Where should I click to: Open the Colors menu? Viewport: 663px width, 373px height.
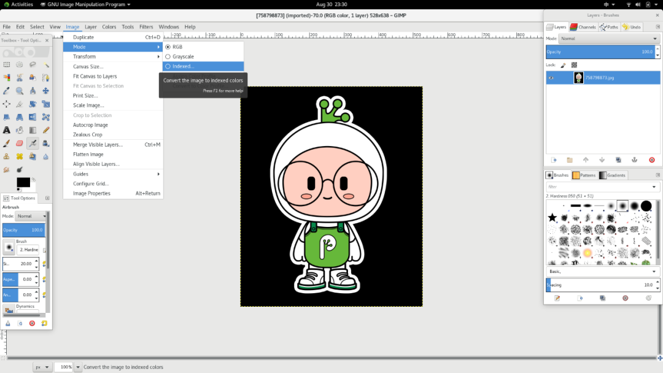109,26
